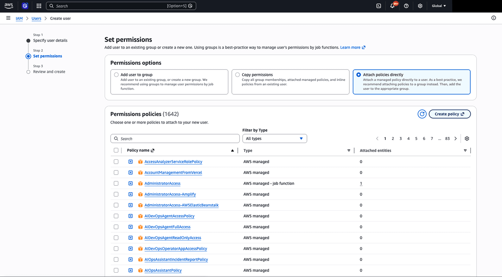Image resolution: width=502 pixels, height=277 pixels.
Task: Check the AIOpsAssistantPolicy checkbox
Action: [x=116, y=270]
